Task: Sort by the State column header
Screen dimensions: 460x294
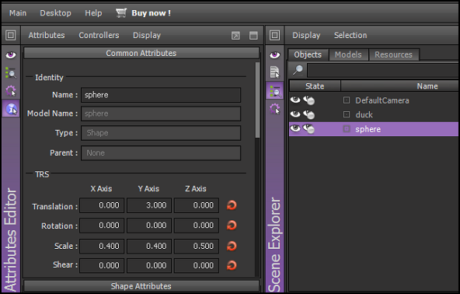Action: (x=315, y=86)
